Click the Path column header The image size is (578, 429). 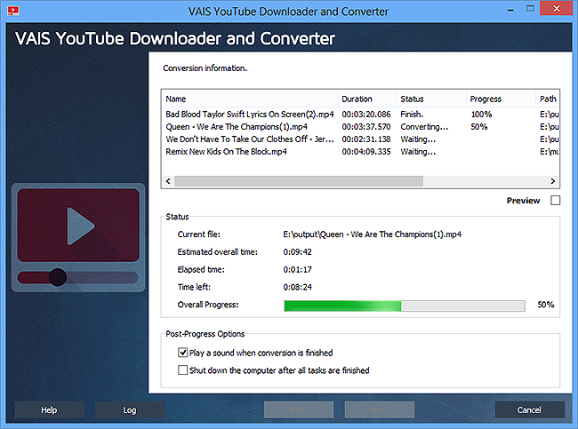pyautogui.click(x=548, y=99)
